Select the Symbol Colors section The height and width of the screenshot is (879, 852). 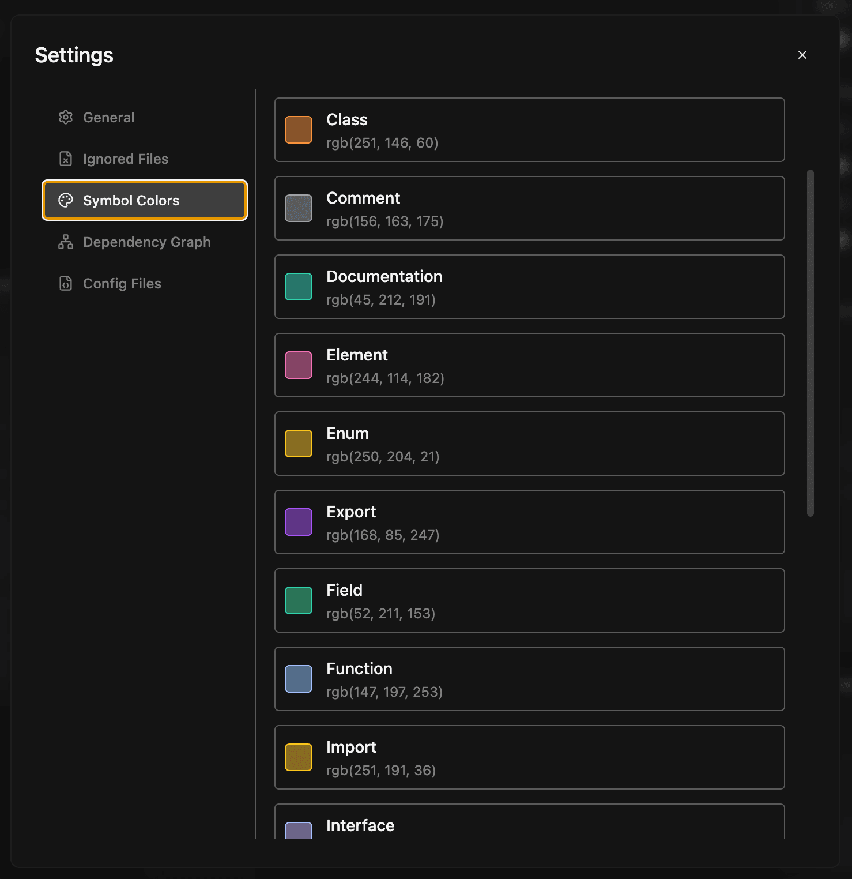pyautogui.click(x=131, y=200)
